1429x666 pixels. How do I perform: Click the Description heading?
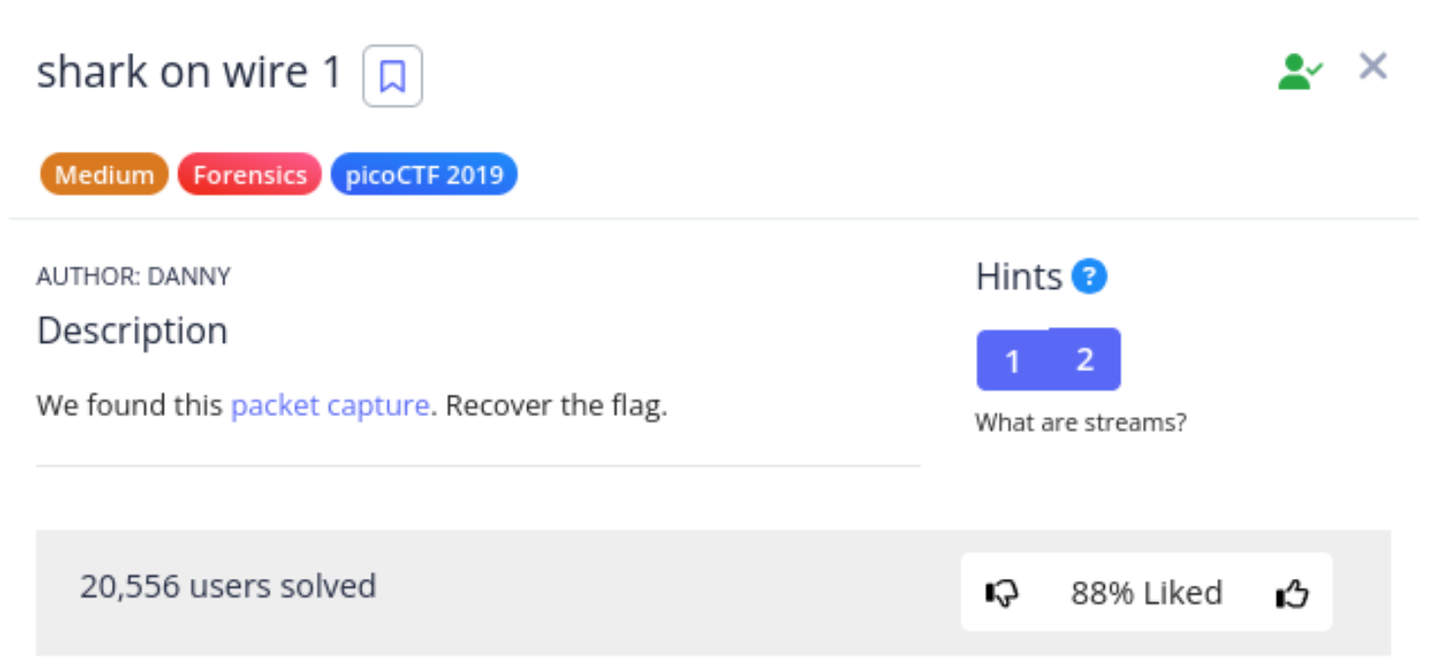[x=132, y=331]
